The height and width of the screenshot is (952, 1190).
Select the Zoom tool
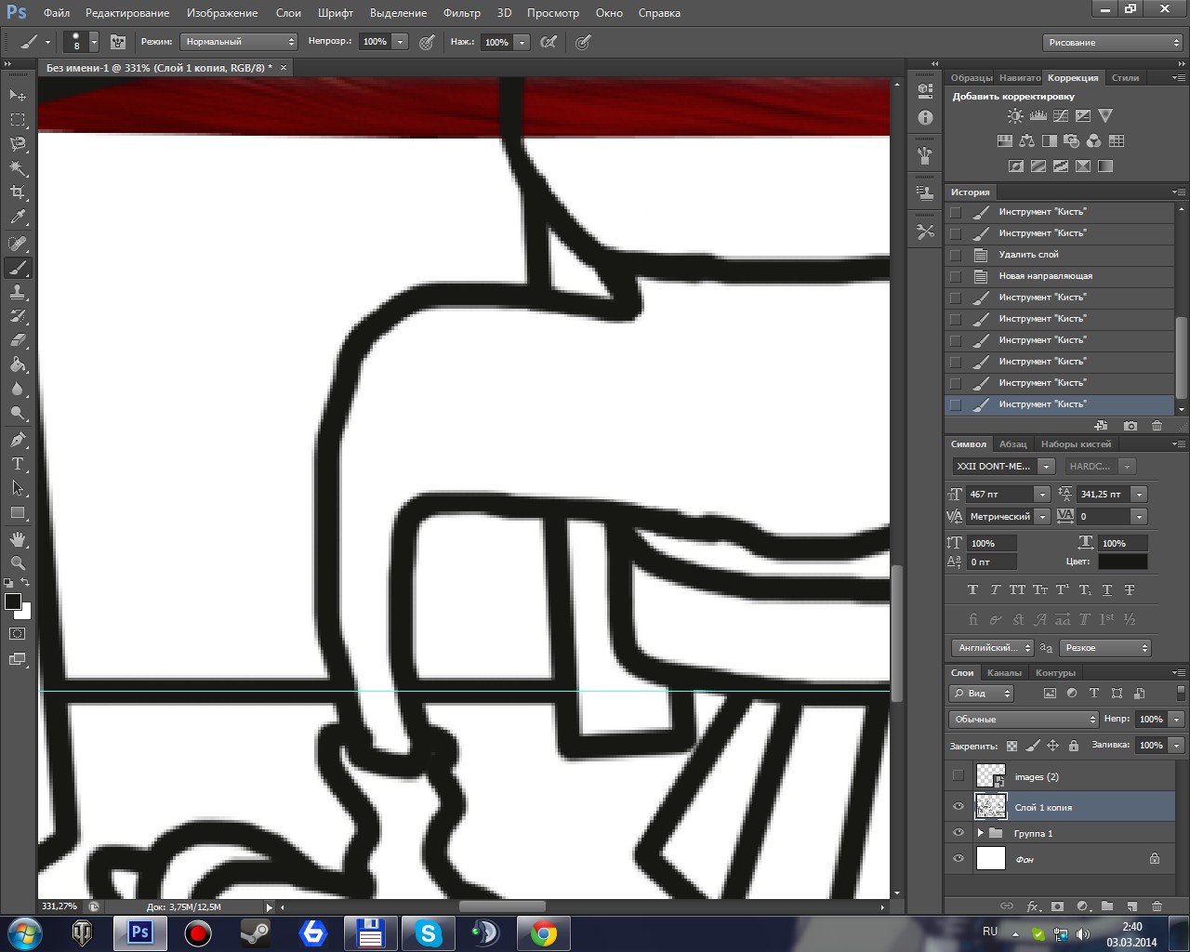click(x=18, y=563)
